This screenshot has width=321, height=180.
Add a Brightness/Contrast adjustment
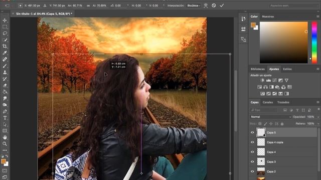tap(262, 80)
